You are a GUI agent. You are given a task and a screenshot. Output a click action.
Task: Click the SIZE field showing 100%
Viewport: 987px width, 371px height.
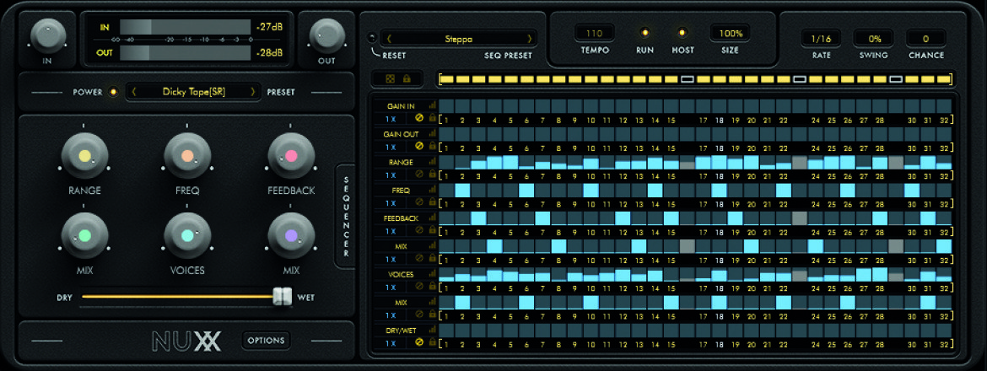pos(731,33)
